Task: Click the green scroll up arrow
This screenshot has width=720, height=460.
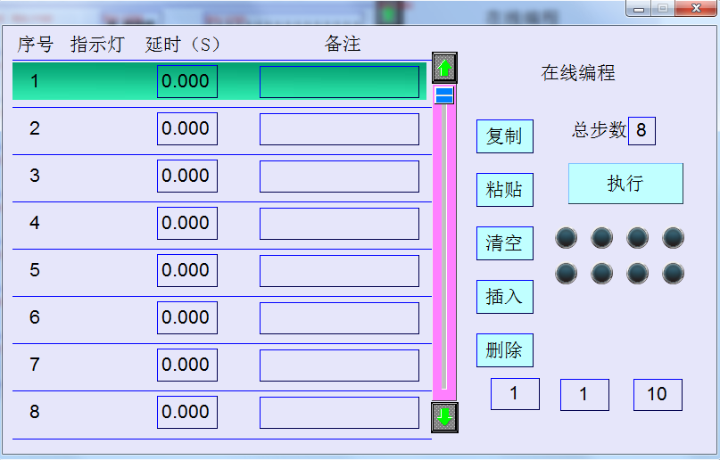Action: coord(444,67)
